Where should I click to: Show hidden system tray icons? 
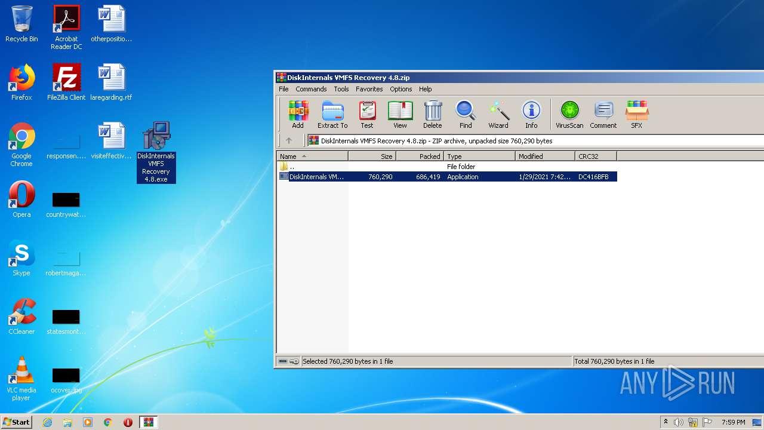point(666,422)
